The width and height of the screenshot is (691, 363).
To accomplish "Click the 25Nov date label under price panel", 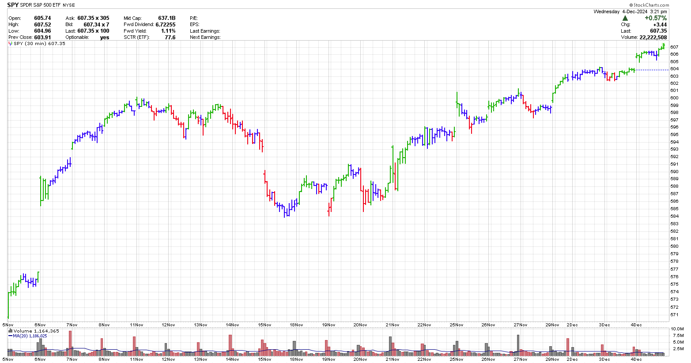I will tap(457, 325).
